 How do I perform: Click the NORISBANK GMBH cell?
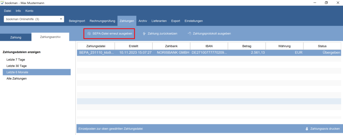click(171, 53)
